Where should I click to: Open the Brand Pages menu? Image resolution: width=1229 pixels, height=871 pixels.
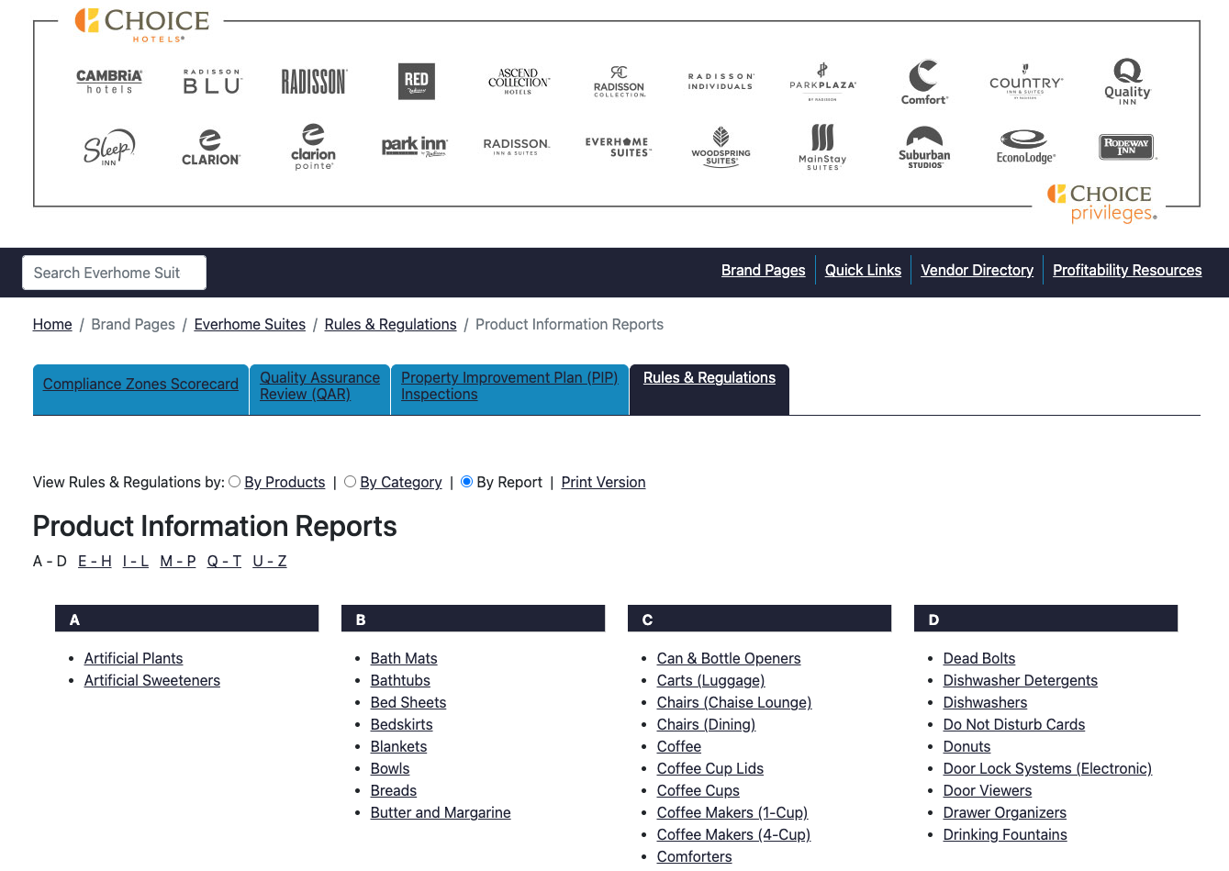click(x=764, y=270)
